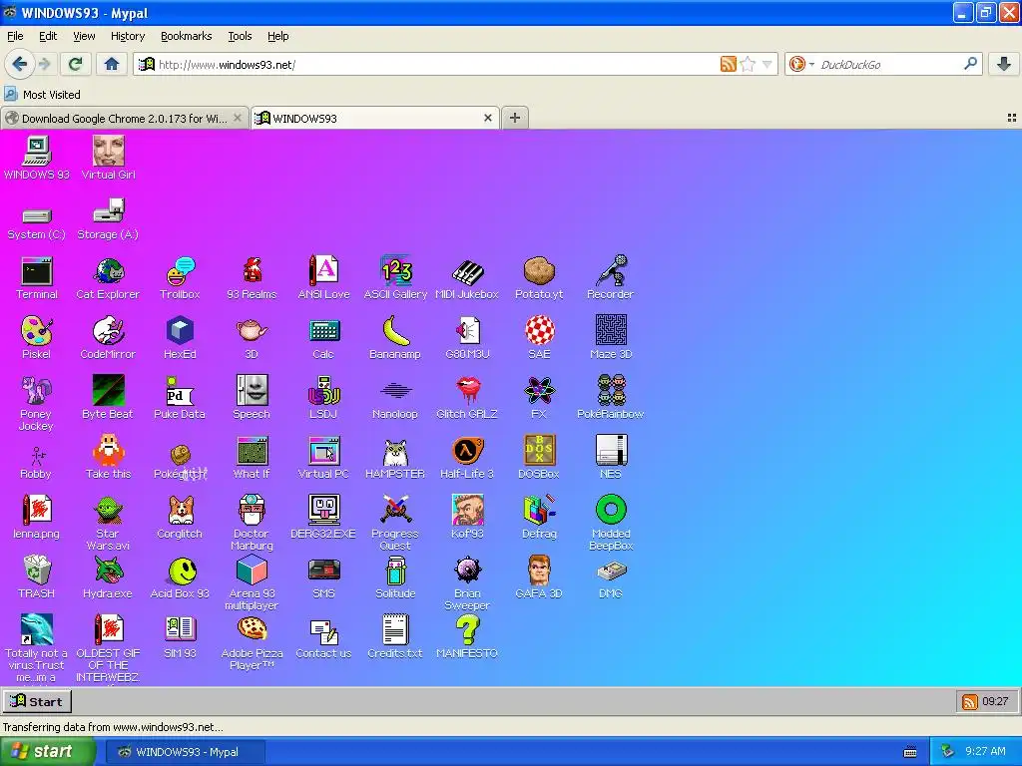Launch Puke Data
The height and width of the screenshot is (766, 1022).
click(x=180, y=398)
